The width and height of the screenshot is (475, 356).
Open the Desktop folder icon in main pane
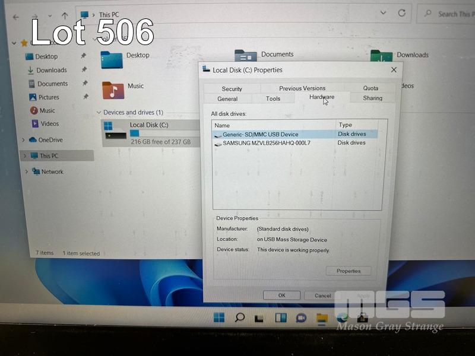(111, 59)
